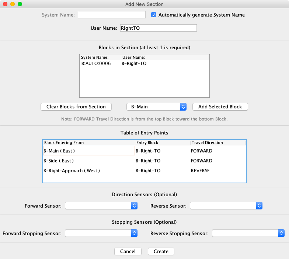
Task: Click Add Selected Block button
Action: tap(220, 107)
